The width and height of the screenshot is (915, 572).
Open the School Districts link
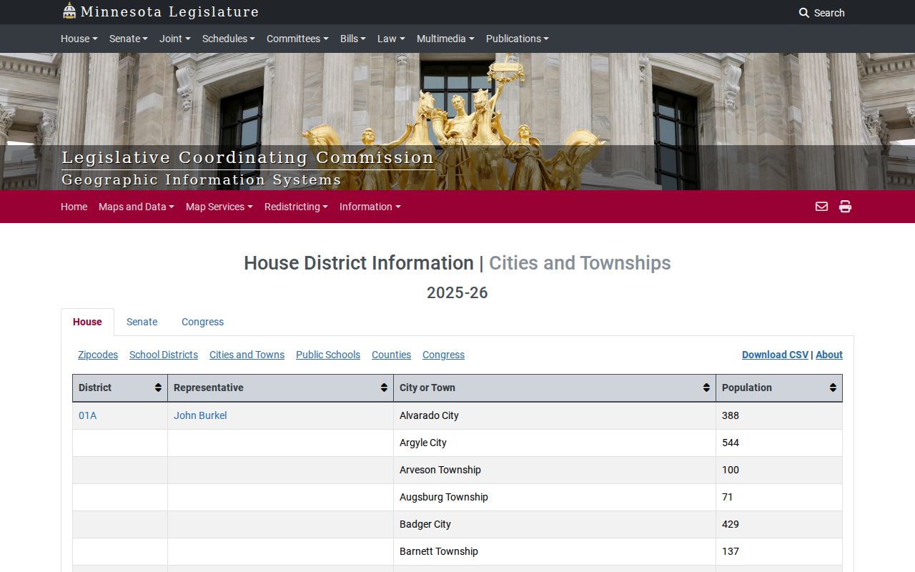164,355
